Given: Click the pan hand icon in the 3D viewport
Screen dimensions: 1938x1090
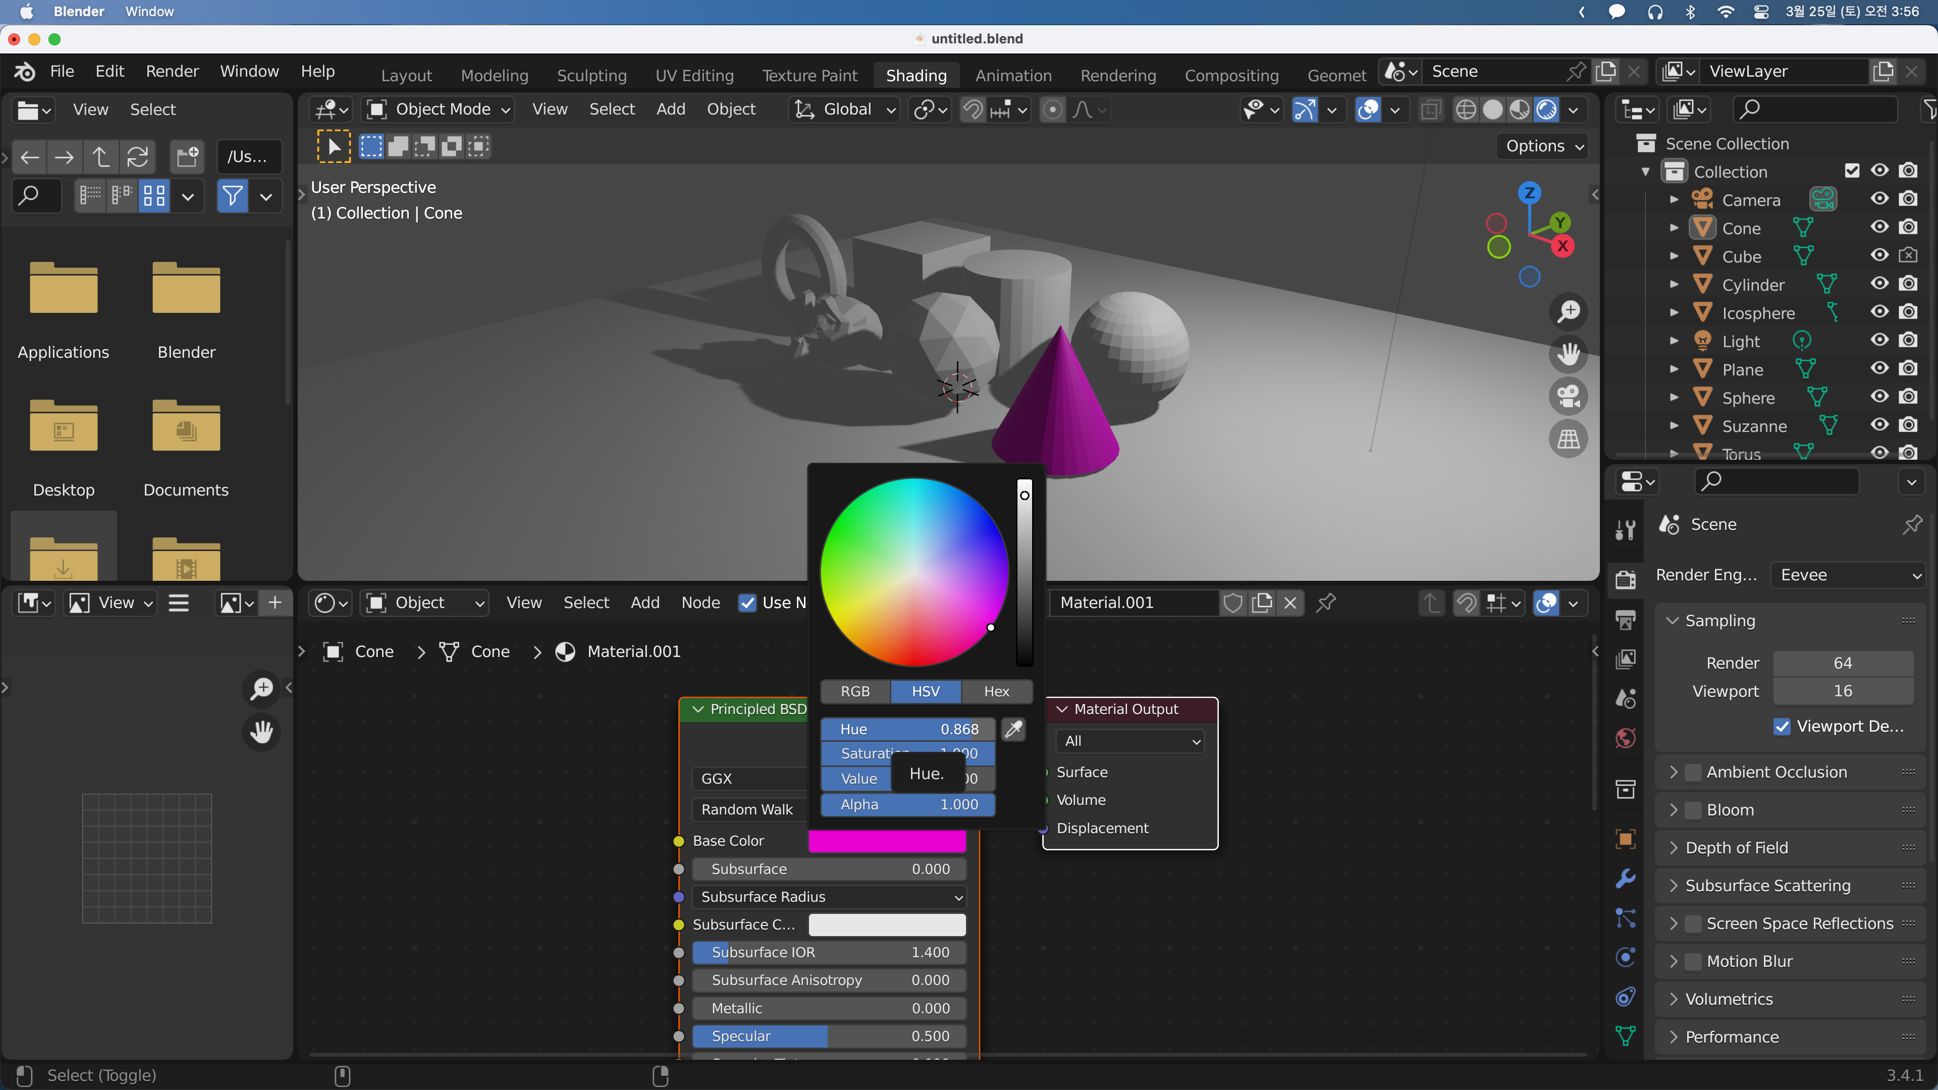Looking at the screenshot, I should tap(1569, 354).
